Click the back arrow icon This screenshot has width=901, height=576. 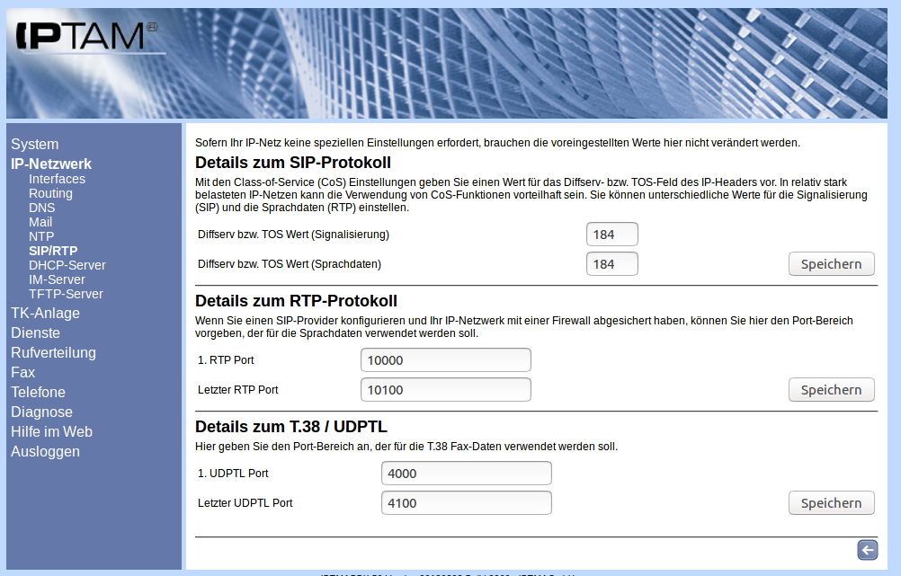pos(867,550)
